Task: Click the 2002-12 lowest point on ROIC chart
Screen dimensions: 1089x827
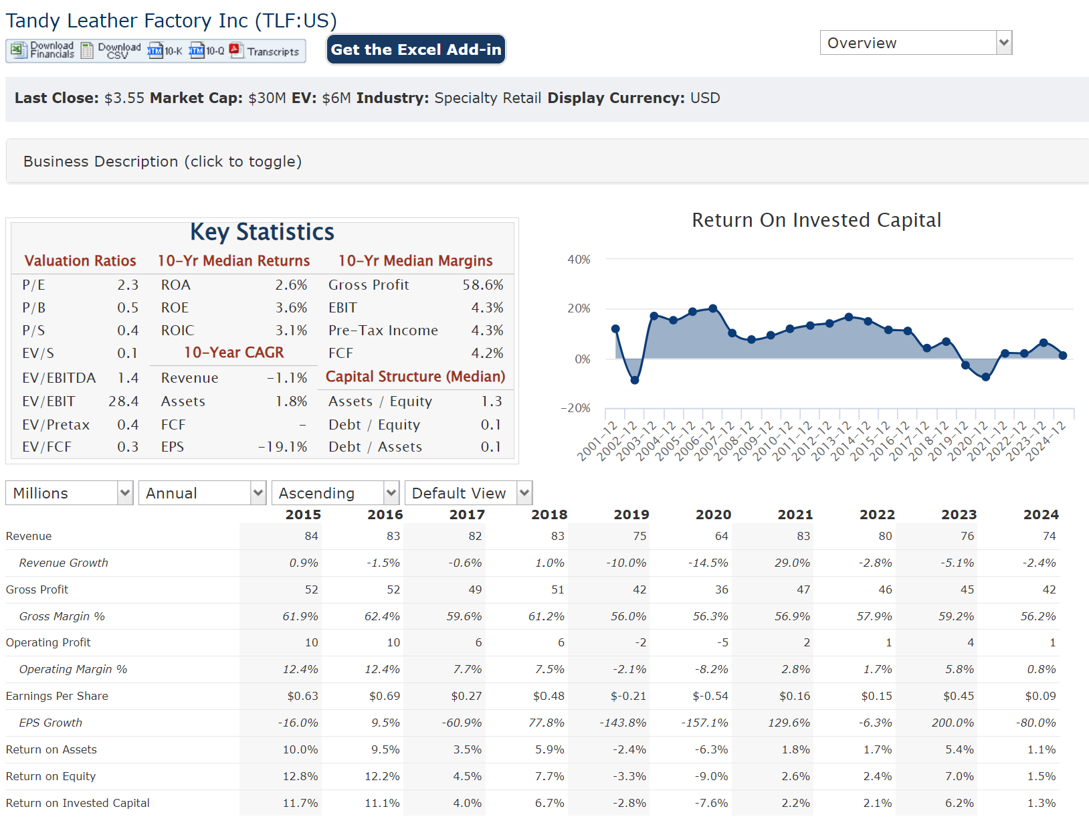Action: pos(635,380)
